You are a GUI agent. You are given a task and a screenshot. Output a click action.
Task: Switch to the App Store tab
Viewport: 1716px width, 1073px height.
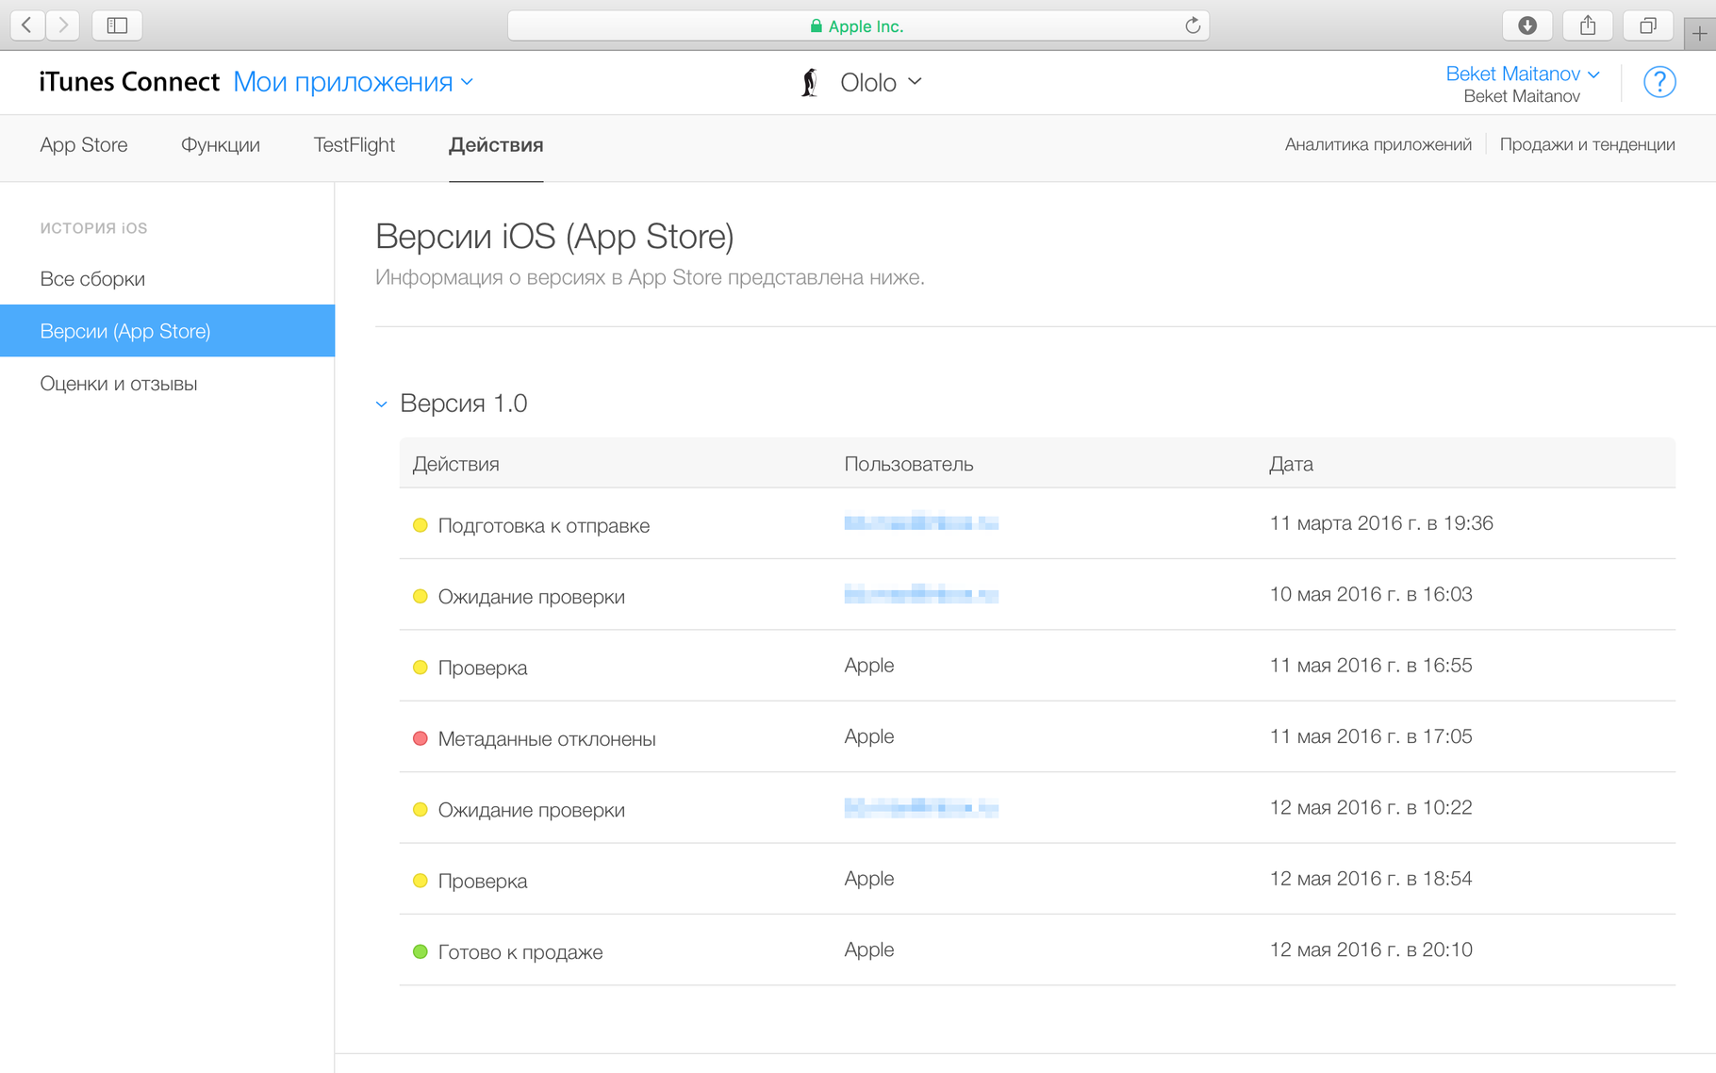pyautogui.click(x=84, y=145)
